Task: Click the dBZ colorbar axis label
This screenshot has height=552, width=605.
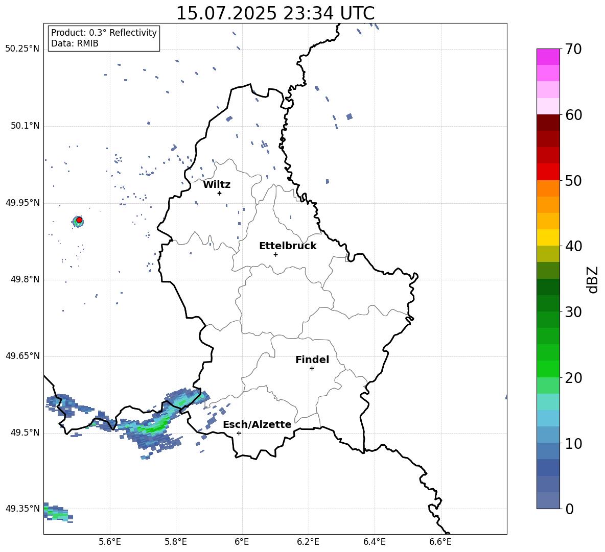Action: pyautogui.click(x=592, y=279)
